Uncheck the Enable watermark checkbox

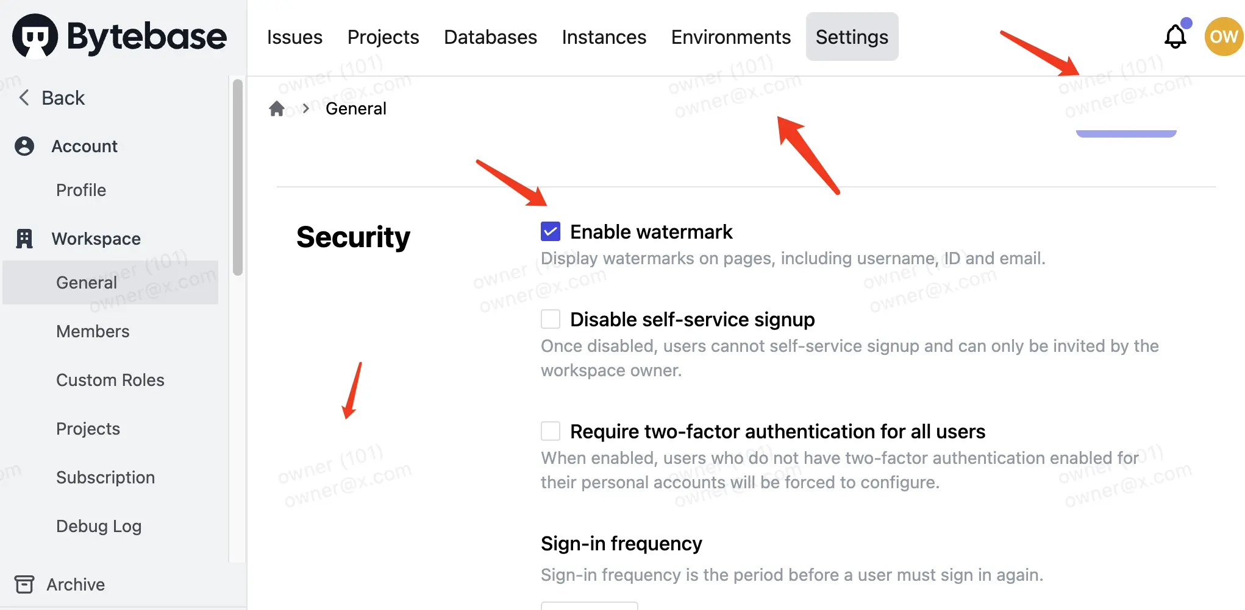[551, 231]
